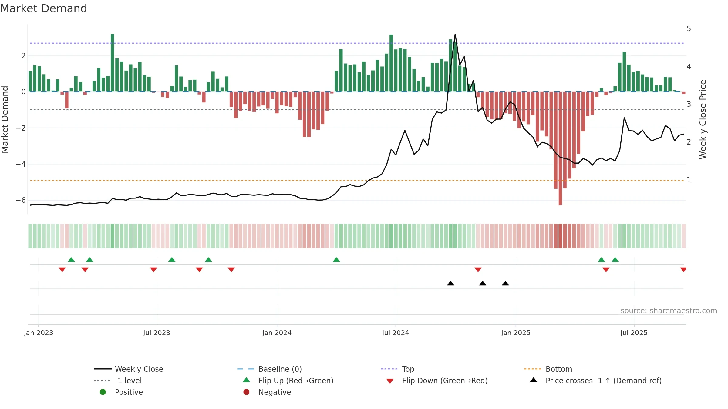Screen dimensions: 728x409
Task: Click the orange dotted Bottom legend swatch
Action: (533, 369)
